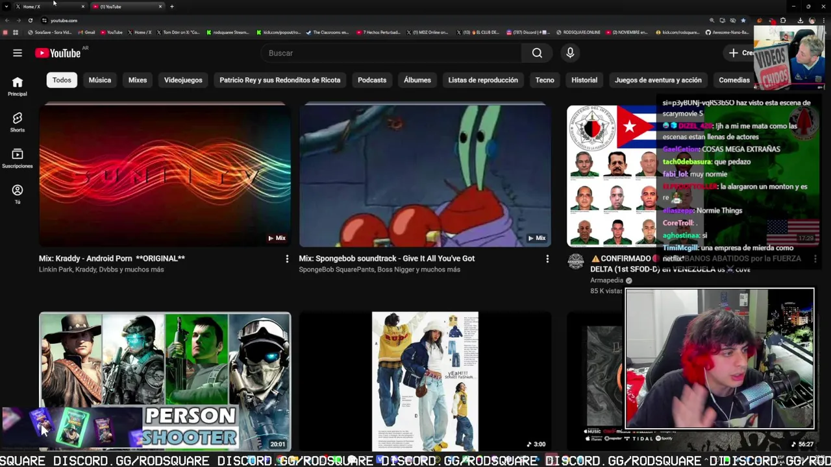831x467 pixels.
Task: Open the zoom magnifier in address bar
Action: point(712,20)
